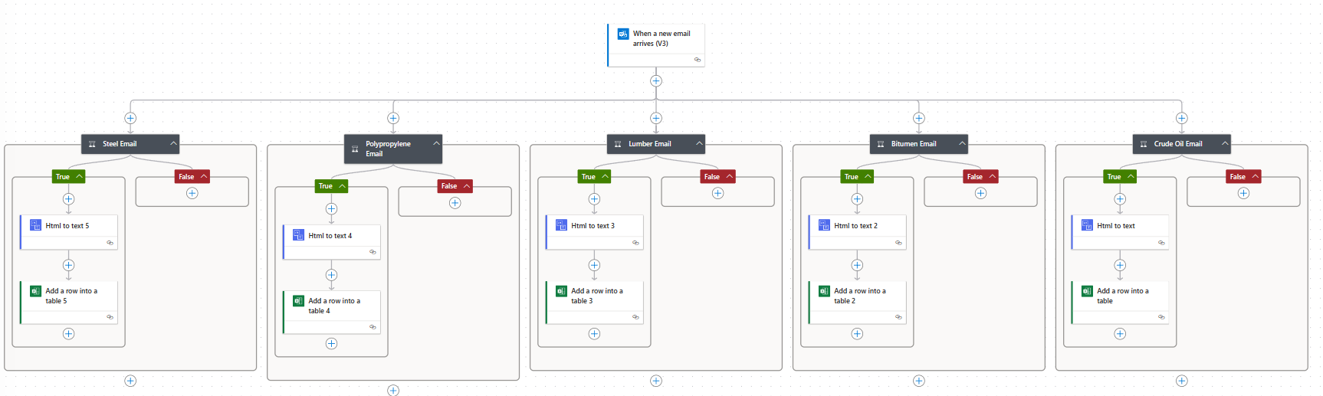Image resolution: width=1323 pixels, height=396 pixels.
Task: Click the Excel icon on Add a row into table 2
Action: pyautogui.click(x=824, y=291)
